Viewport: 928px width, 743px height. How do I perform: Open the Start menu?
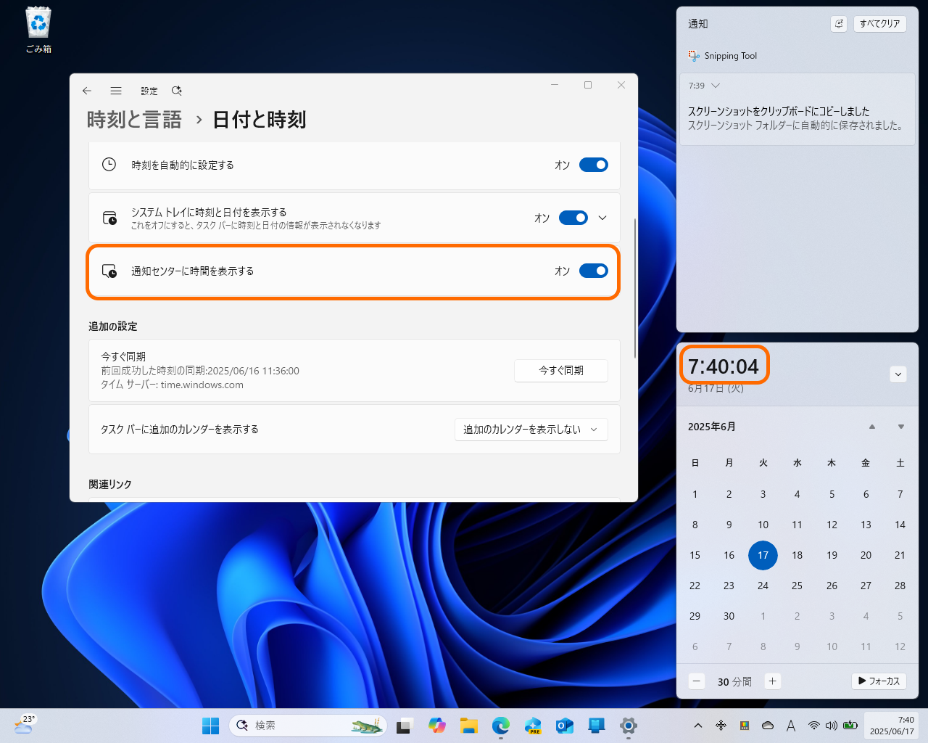(210, 725)
